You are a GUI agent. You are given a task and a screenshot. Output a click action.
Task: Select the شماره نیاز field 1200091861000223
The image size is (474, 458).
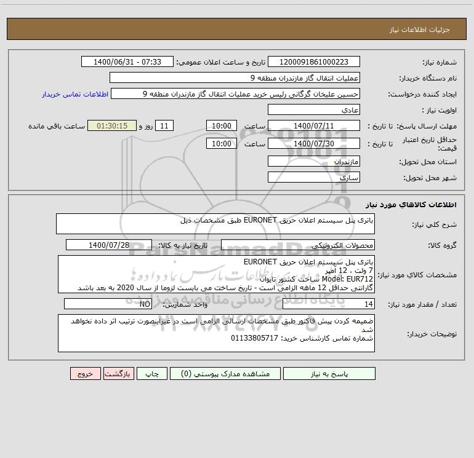314,61
